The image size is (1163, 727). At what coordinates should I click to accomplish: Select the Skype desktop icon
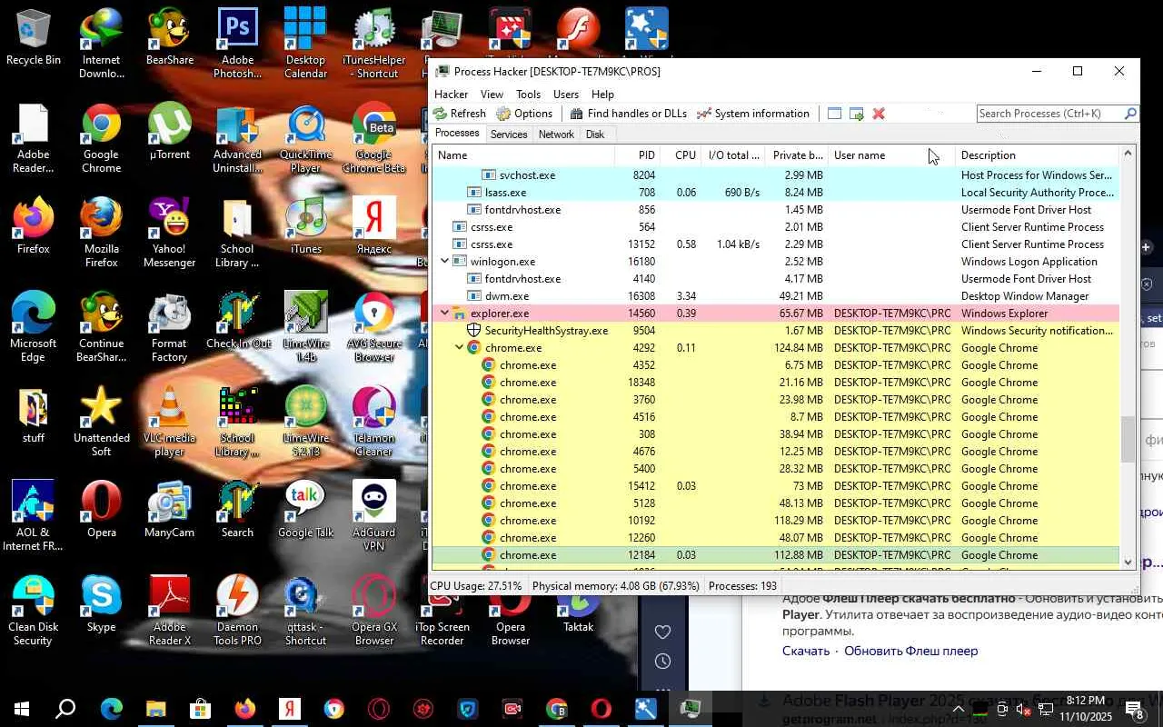pyautogui.click(x=102, y=605)
